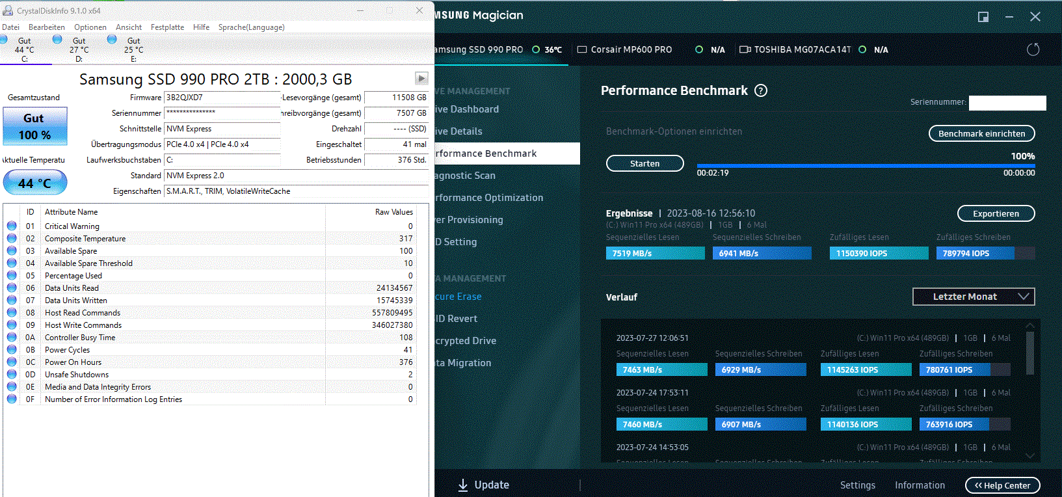This screenshot has height=497, width=1062.
Task: Click the 7519 MB/s sequential read result bar
Action: pyautogui.click(x=655, y=254)
